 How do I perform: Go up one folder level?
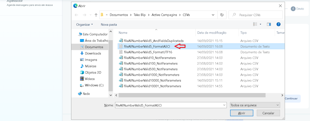(96, 15)
